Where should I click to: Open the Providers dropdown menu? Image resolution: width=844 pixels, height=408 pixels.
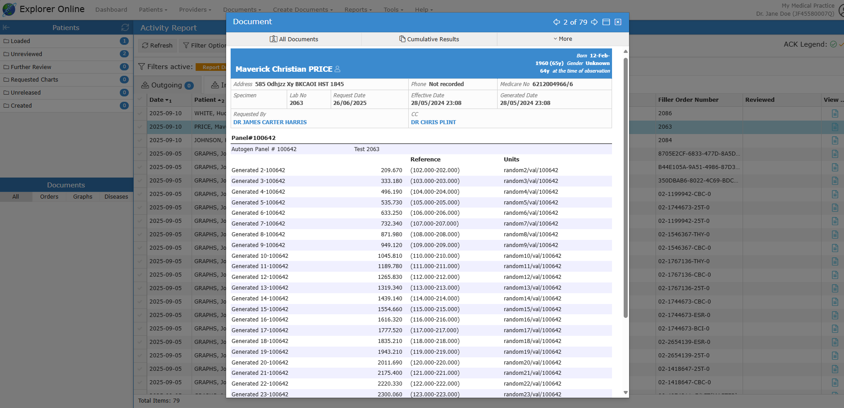tap(195, 9)
